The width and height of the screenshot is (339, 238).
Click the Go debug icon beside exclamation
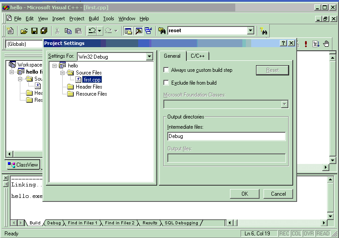tap(316, 44)
